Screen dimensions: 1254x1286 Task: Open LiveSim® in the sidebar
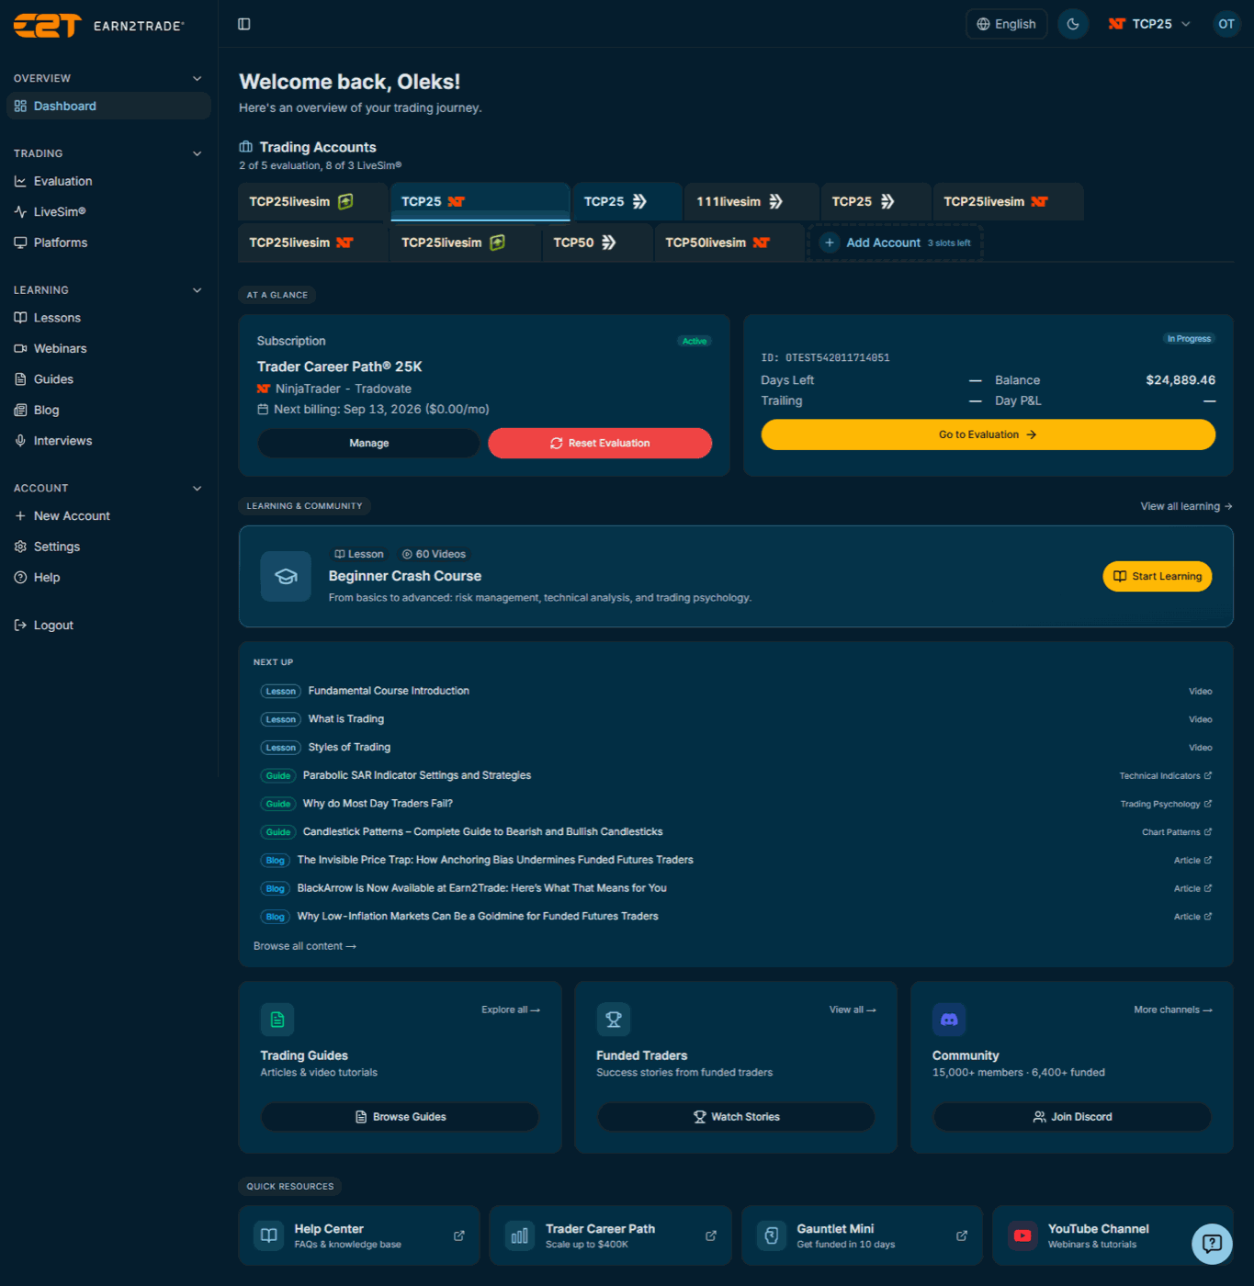[x=108, y=212]
